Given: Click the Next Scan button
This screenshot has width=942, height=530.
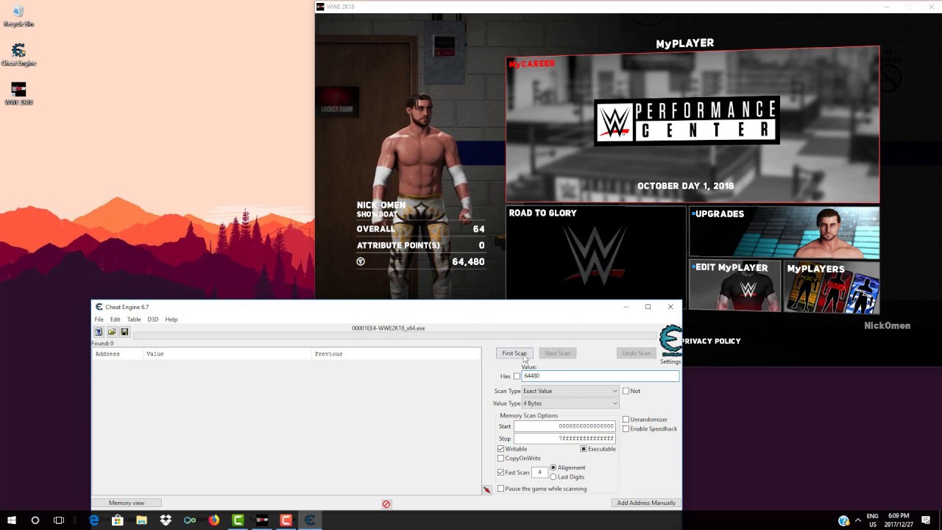Looking at the screenshot, I should pyautogui.click(x=558, y=353).
